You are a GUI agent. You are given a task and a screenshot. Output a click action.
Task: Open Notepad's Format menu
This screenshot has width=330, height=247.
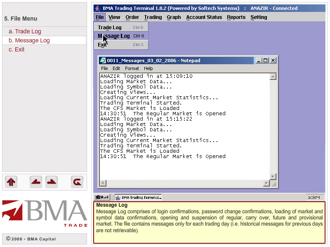132,68
